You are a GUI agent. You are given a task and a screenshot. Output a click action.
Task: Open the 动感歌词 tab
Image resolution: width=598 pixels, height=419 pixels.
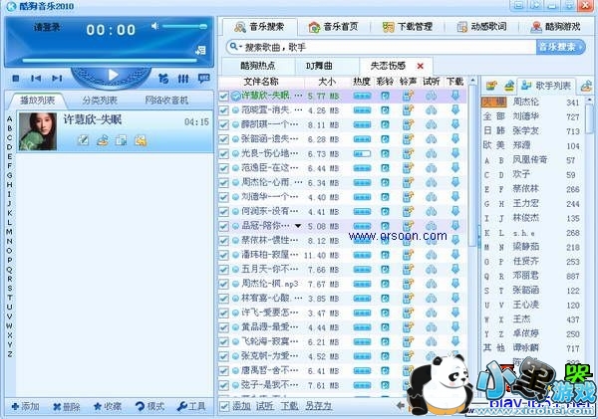(x=481, y=27)
